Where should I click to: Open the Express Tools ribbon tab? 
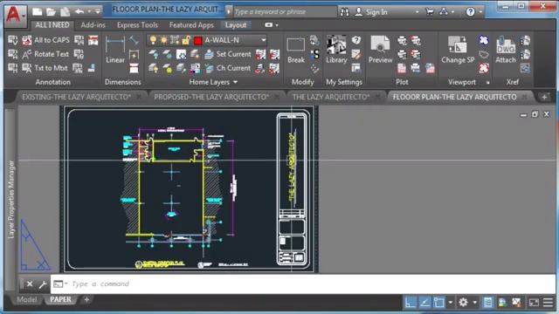click(x=137, y=25)
